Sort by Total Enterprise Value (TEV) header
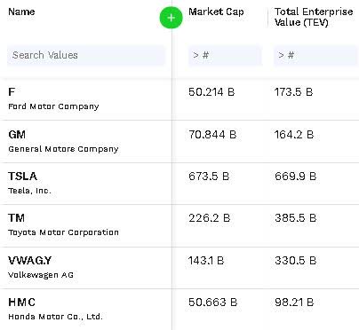Viewport: 359px width, 330px height. click(314, 17)
